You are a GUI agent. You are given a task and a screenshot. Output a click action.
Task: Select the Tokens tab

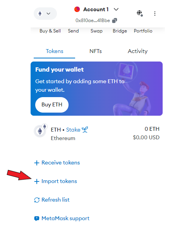pos(54,51)
